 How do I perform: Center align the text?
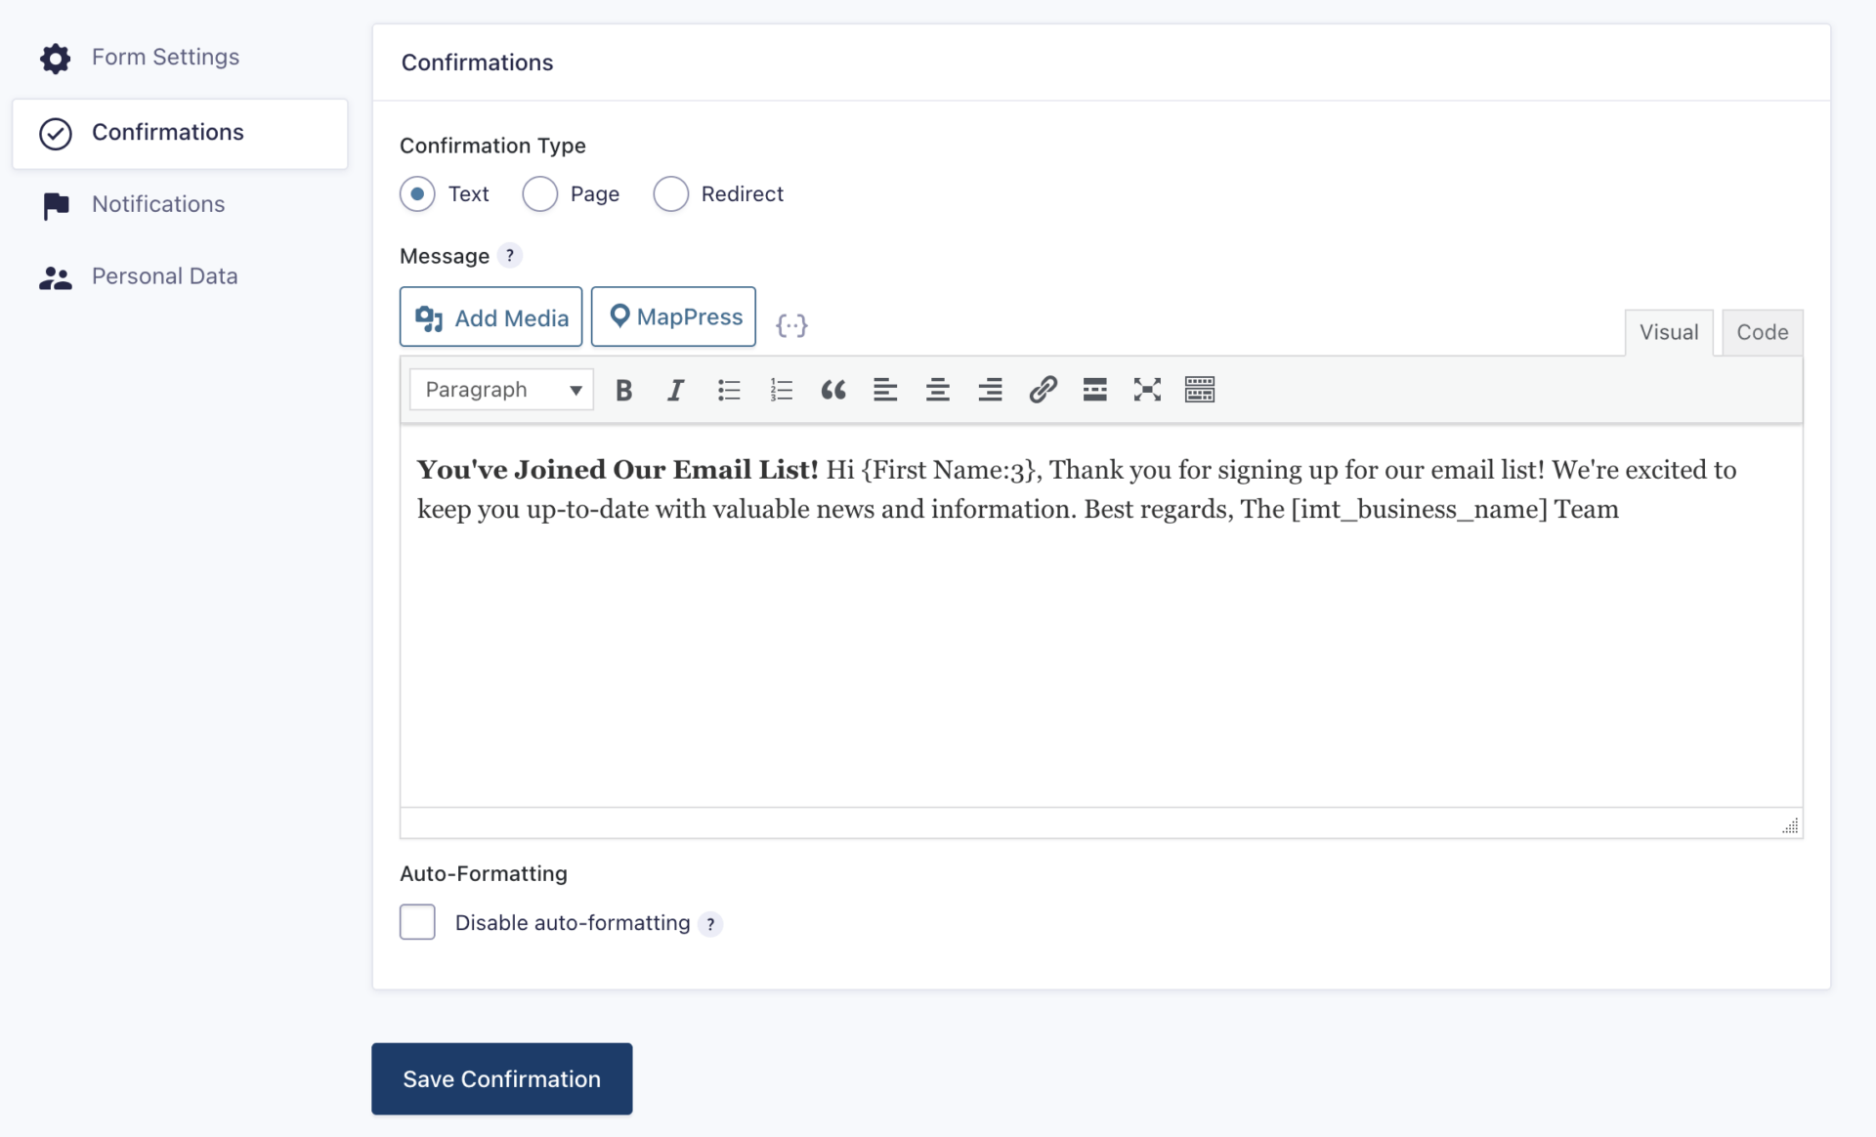(x=937, y=391)
